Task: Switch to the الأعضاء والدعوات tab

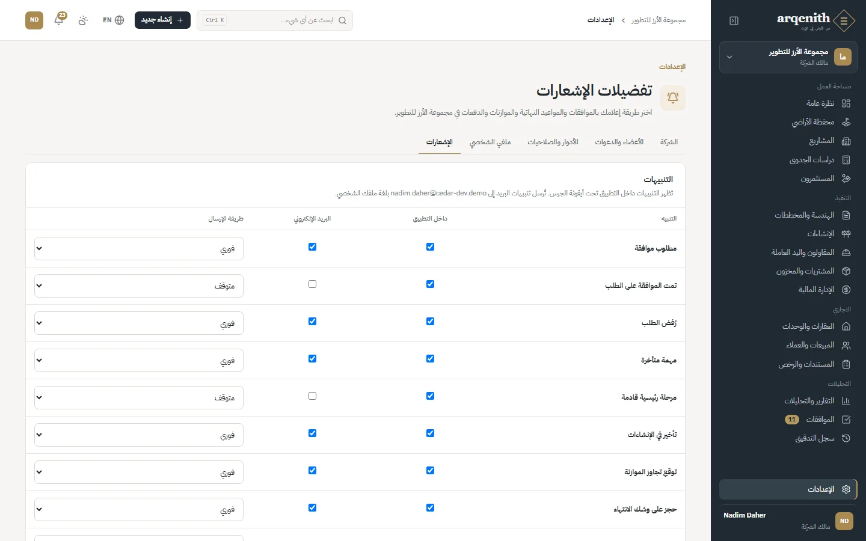Action: pos(619,142)
